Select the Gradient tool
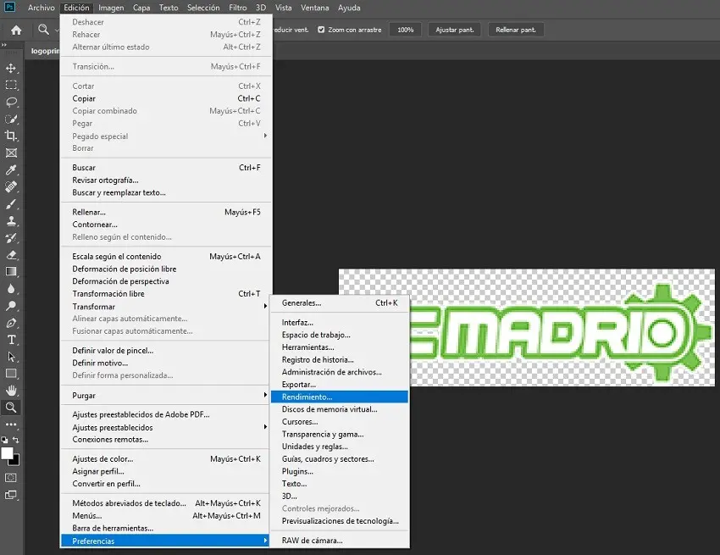Screen dimensions: 720x555 (x=11, y=271)
